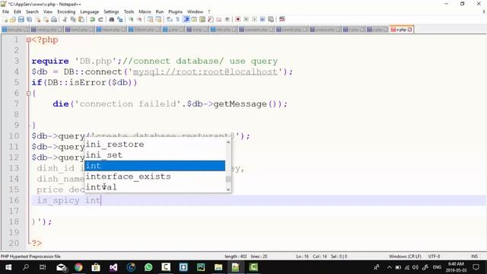Click the Stop Recording macro icon
This screenshot has height=274, width=487.
(x=246, y=19)
